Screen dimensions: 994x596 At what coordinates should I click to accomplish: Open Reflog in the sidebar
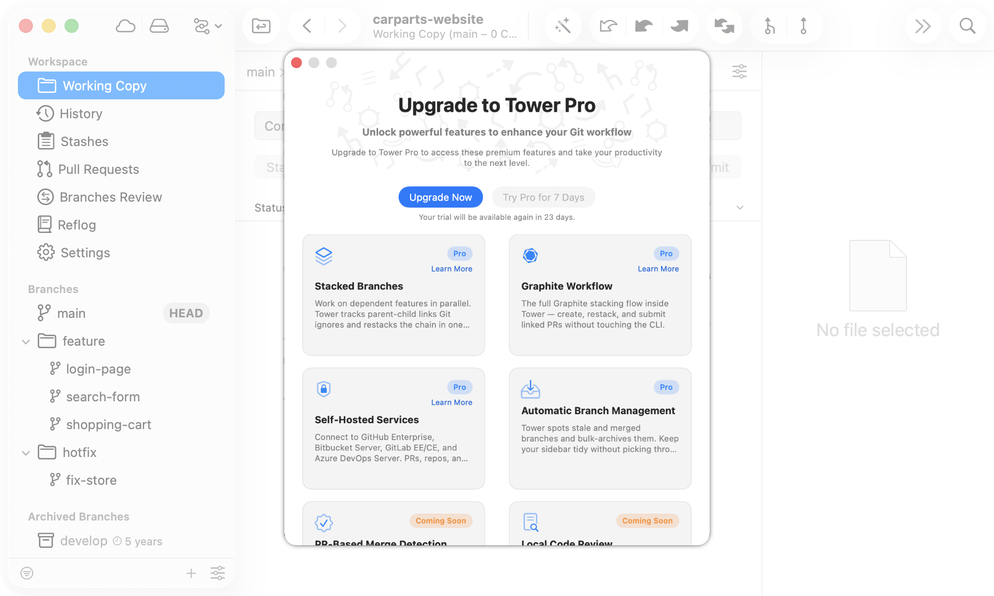pos(121,224)
